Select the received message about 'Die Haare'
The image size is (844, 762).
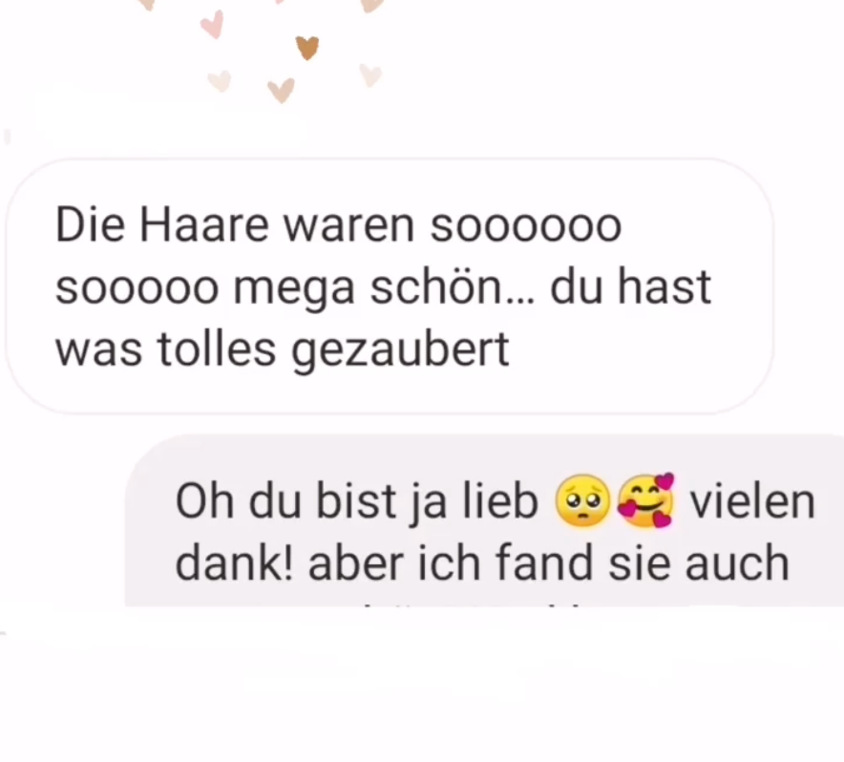pyautogui.click(x=390, y=286)
